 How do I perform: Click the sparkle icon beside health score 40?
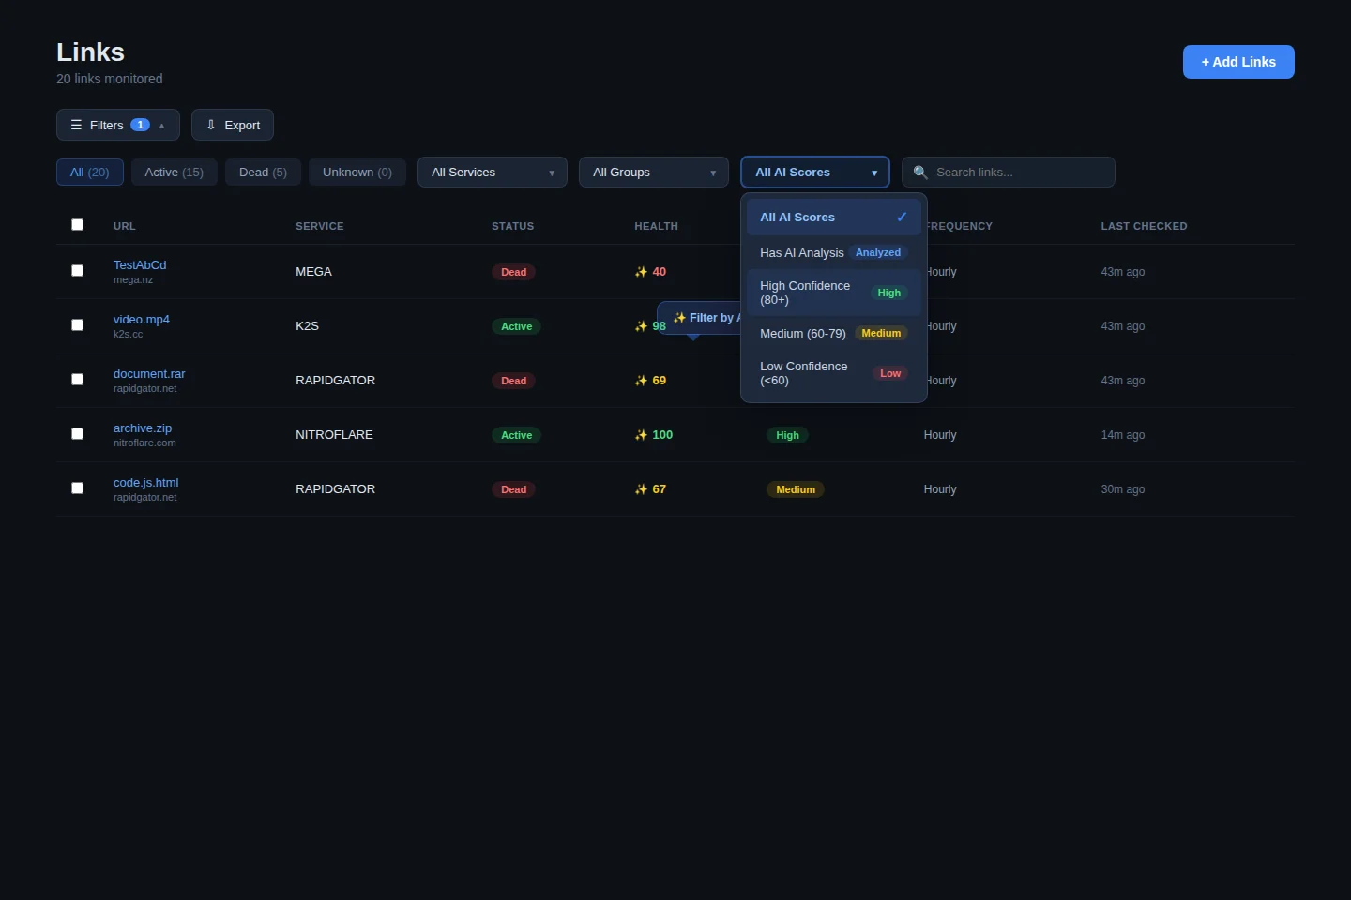pyautogui.click(x=641, y=272)
